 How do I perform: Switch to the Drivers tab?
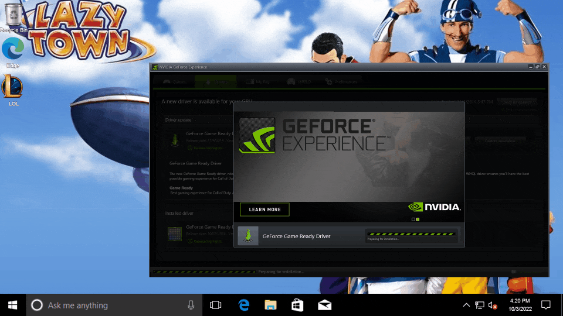point(215,82)
